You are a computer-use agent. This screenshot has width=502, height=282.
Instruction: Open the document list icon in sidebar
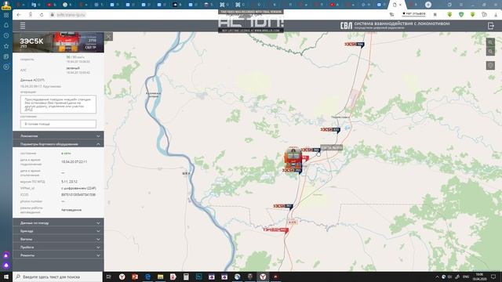click(6, 56)
